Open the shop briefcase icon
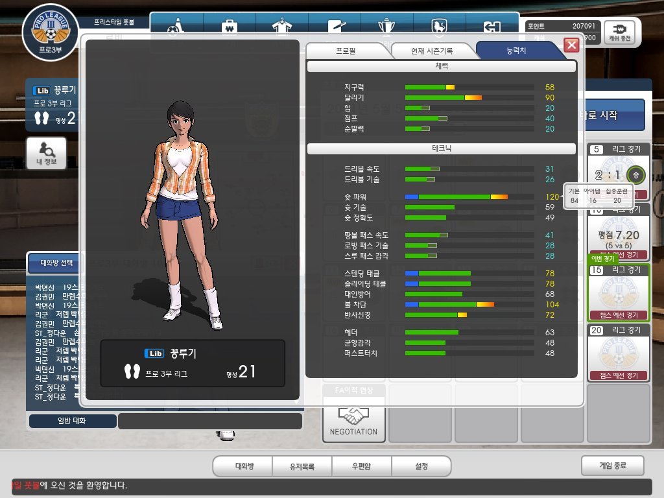 click(228, 28)
